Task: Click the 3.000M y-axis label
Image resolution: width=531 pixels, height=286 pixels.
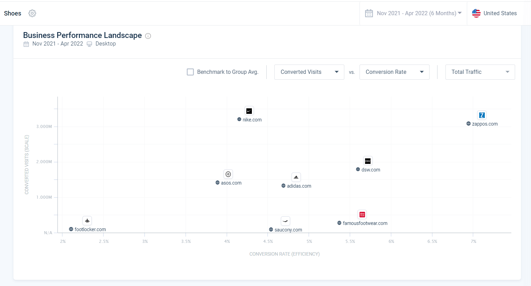Action: 44,127
